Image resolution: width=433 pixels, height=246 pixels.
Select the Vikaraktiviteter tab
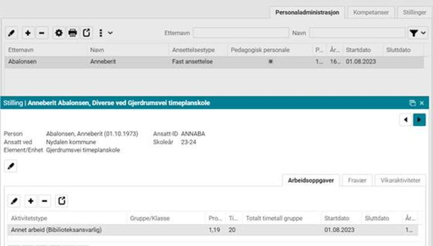[400, 181]
